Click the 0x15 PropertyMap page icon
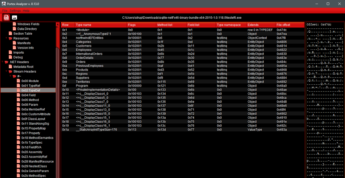 pos(19,128)
